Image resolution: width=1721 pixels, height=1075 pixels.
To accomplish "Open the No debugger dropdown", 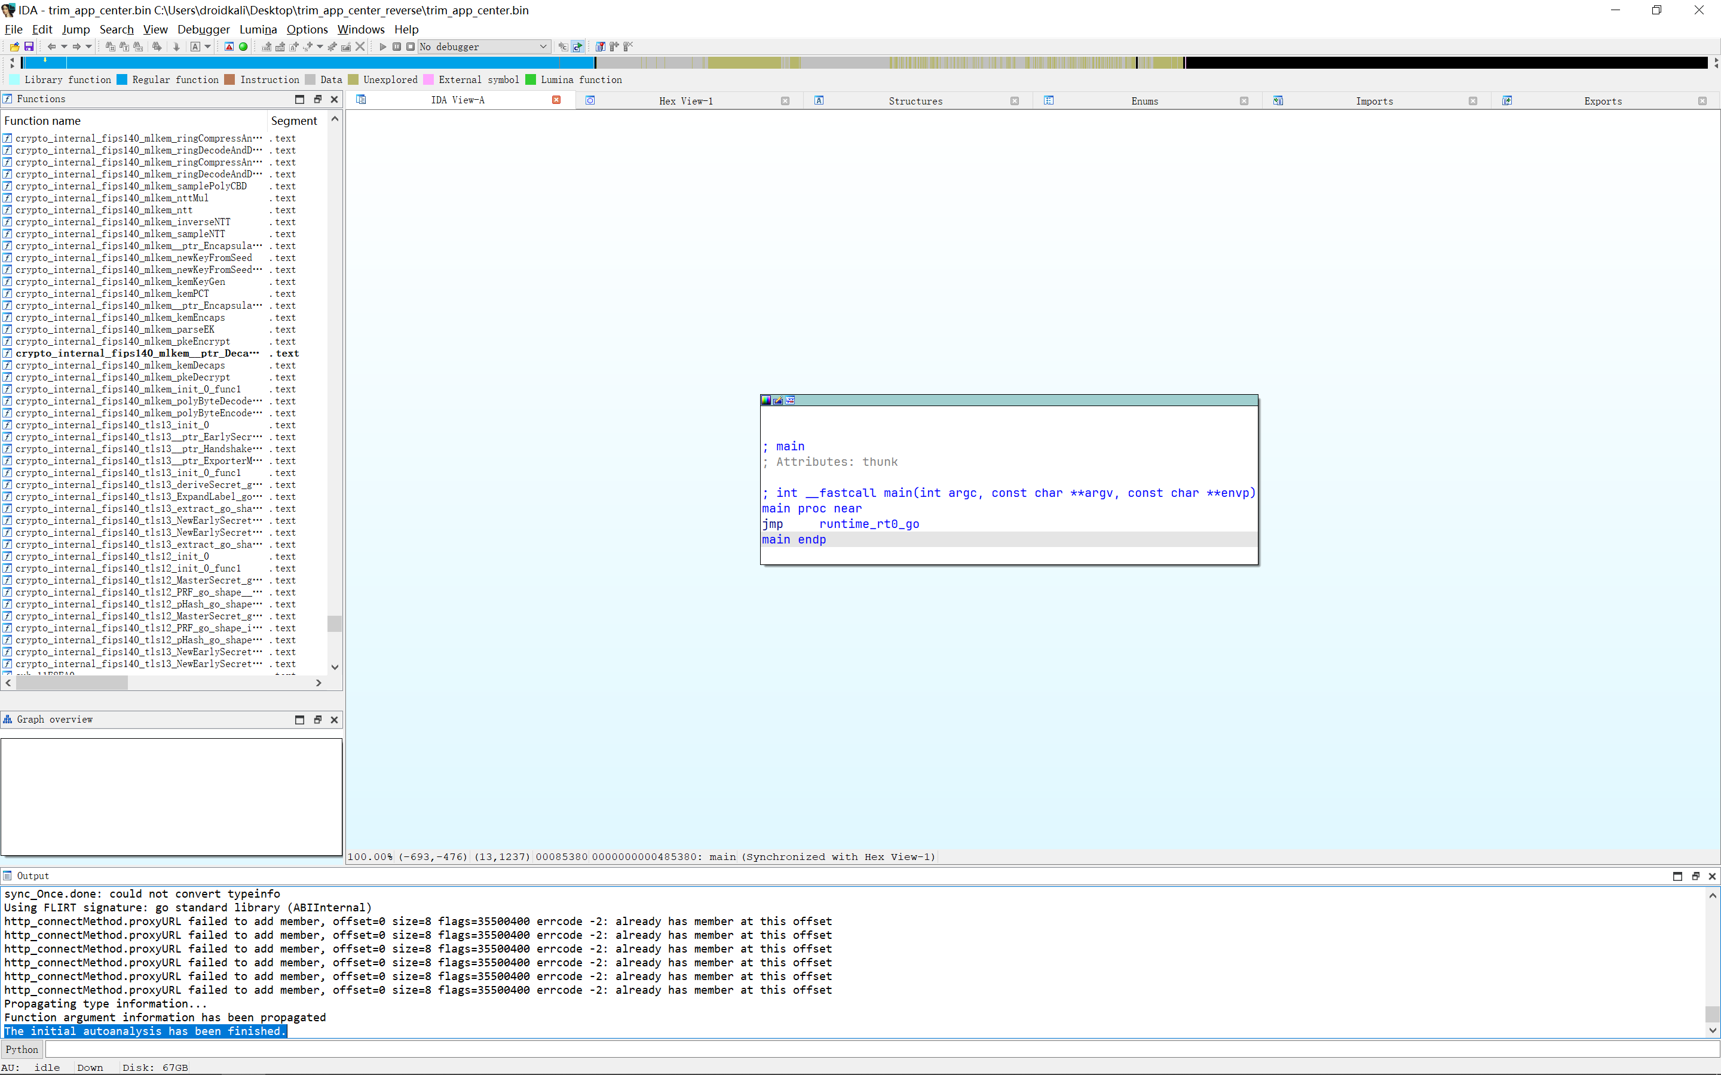I will coord(483,47).
